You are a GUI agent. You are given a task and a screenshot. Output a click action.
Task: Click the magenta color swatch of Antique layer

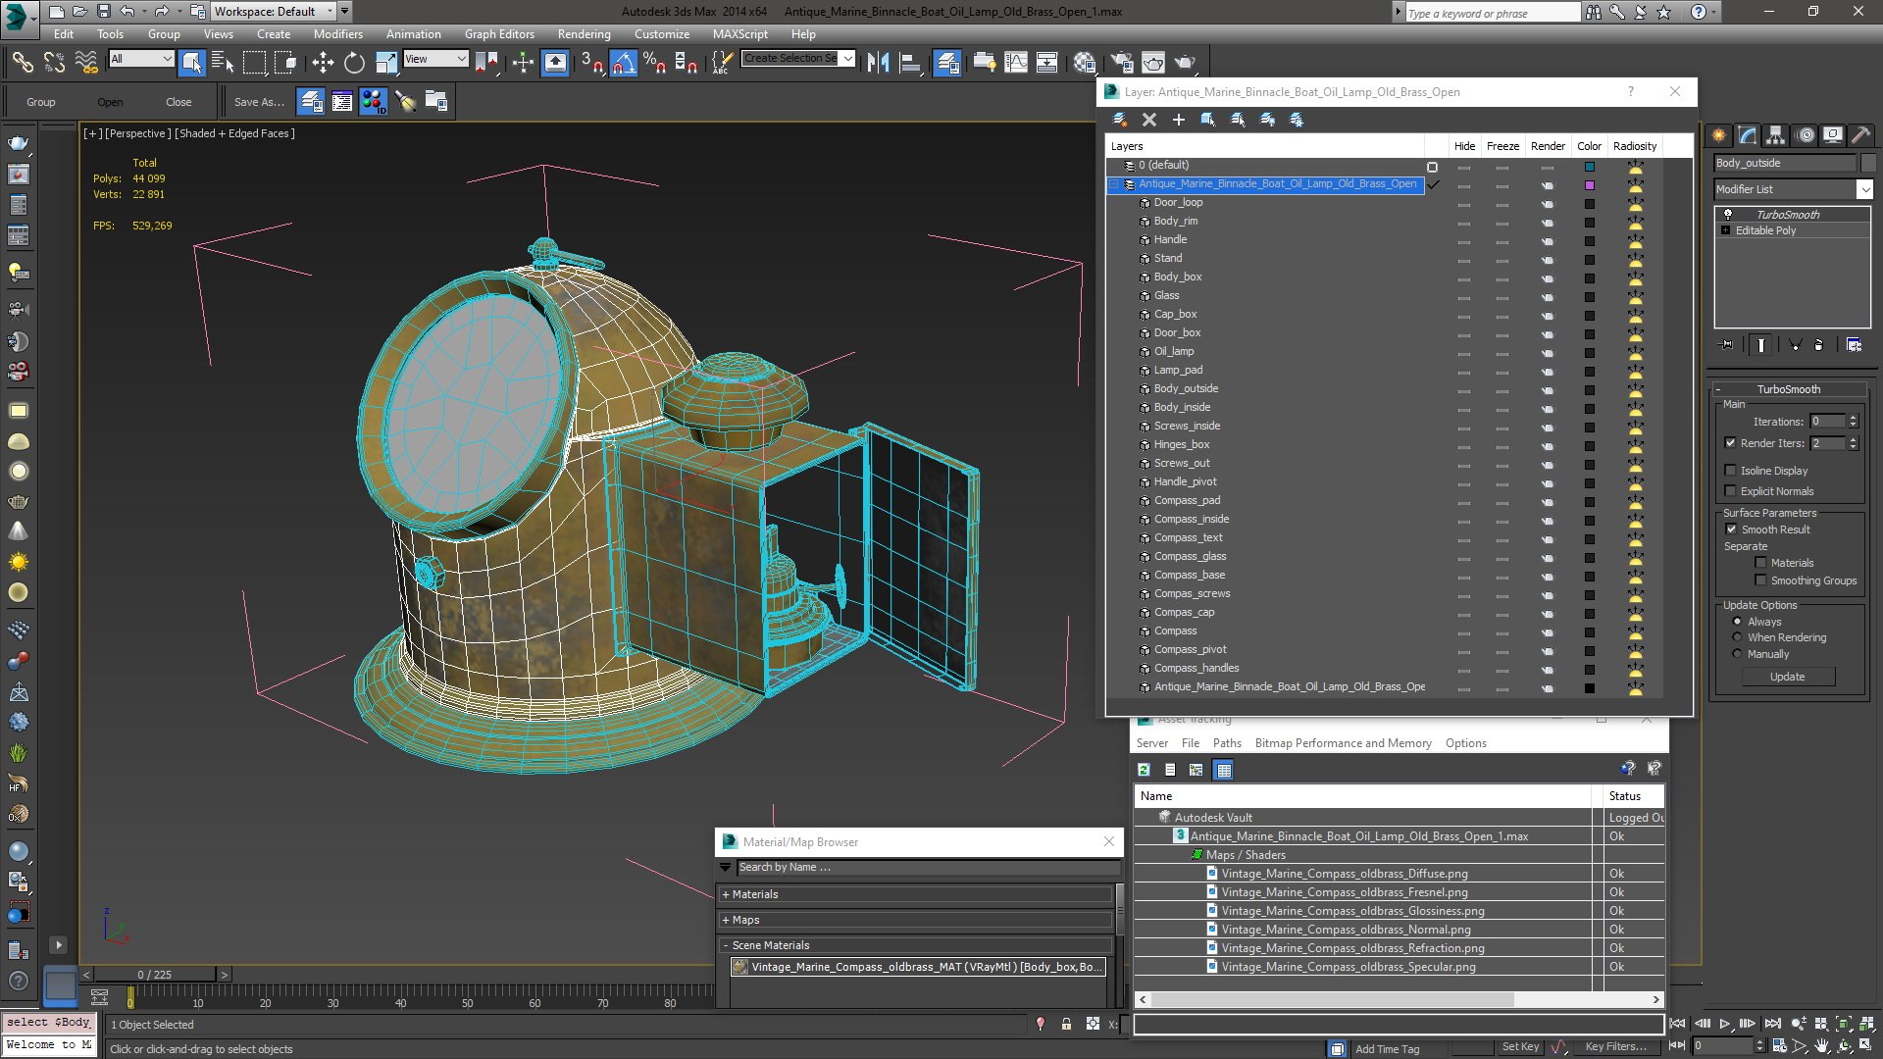coord(1590,184)
